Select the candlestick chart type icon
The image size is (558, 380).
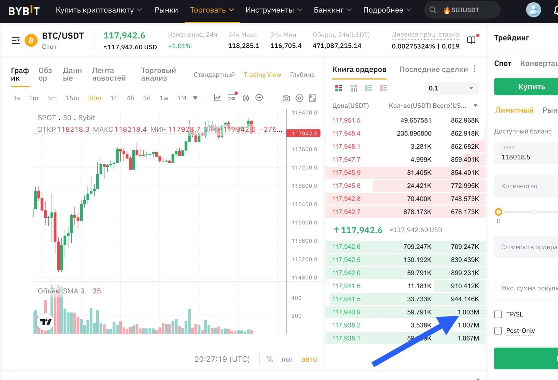coord(246,98)
